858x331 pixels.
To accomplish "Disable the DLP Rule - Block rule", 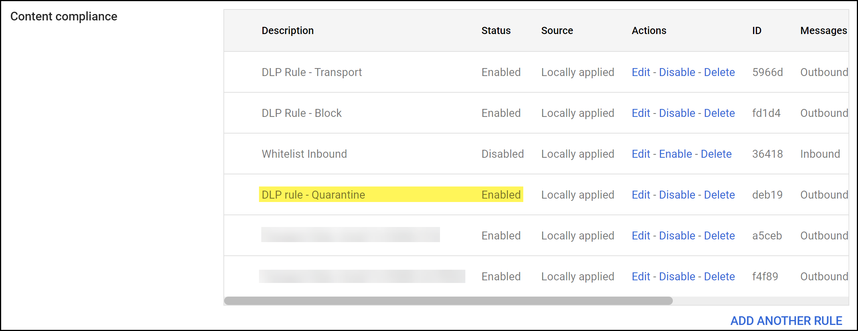I will [x=677, y=113].
